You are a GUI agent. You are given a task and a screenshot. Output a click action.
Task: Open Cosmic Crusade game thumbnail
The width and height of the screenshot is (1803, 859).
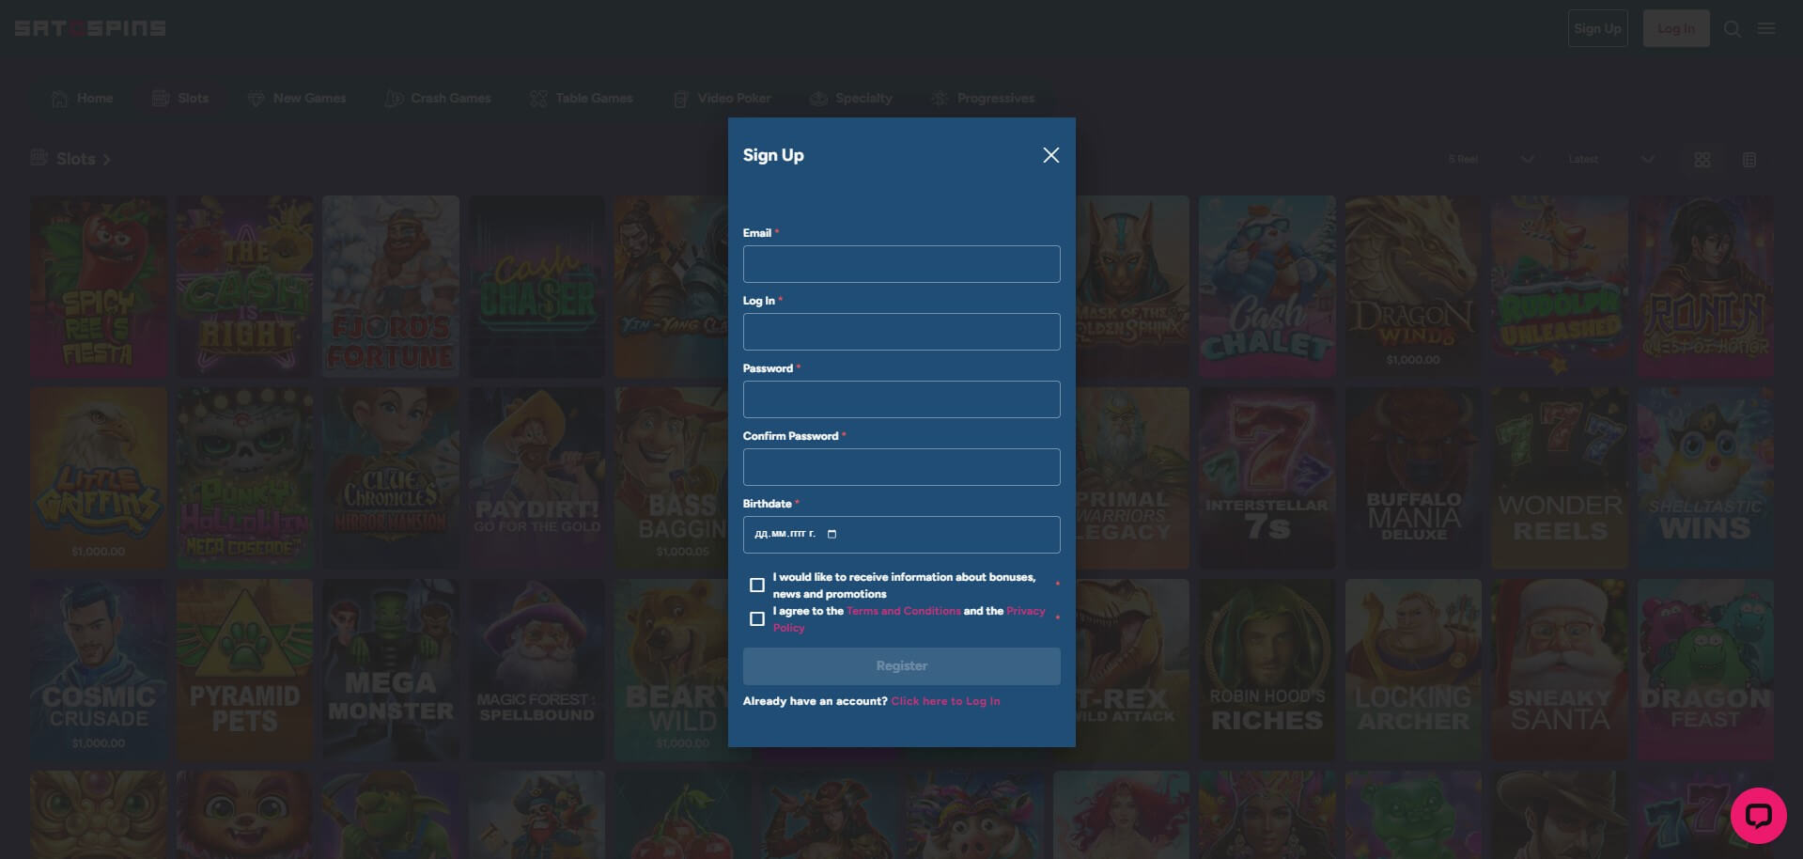tap(98, 670)
